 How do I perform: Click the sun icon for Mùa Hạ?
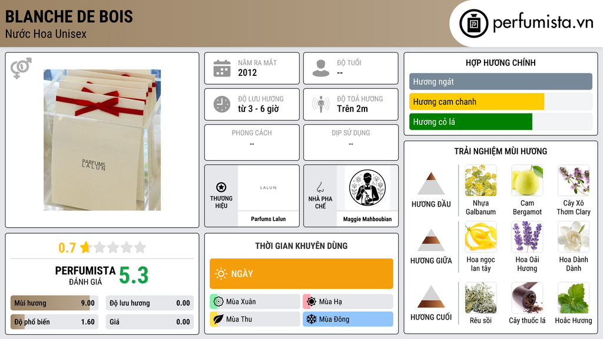tap(312, 301)
